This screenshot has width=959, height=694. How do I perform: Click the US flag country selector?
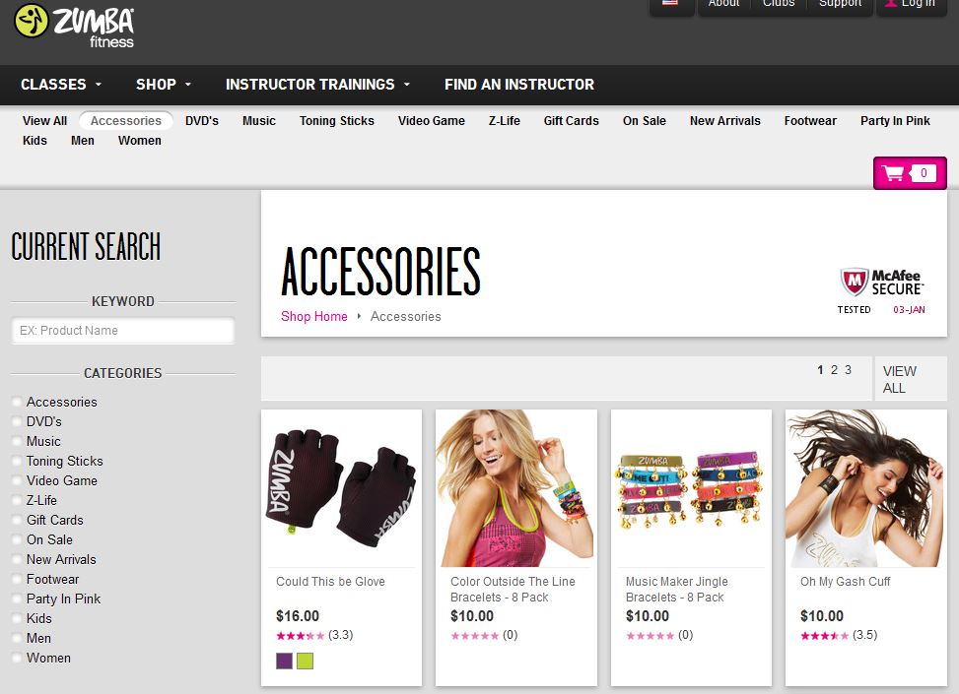pos(670,3)
